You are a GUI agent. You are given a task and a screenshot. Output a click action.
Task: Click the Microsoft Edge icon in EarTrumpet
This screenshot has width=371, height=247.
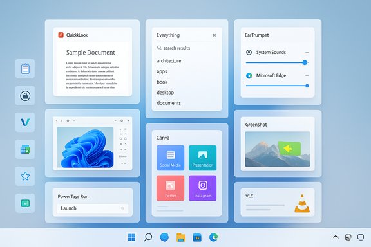[249, 76]
